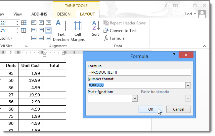The image size is (215, 136).
Task: Click OK in Formula dialog
Action: [151, 109]
